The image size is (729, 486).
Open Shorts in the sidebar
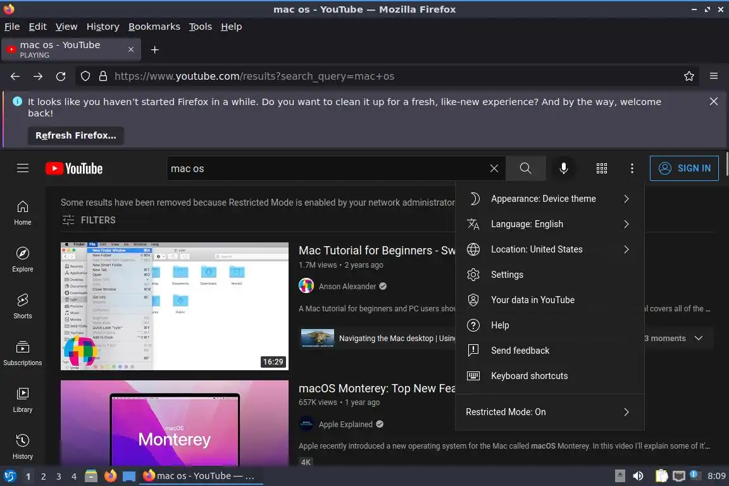[22, 306]
